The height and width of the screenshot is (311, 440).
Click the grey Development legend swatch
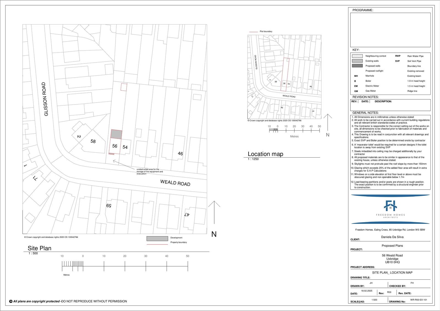pyautogui.click(x=157, y=238)
